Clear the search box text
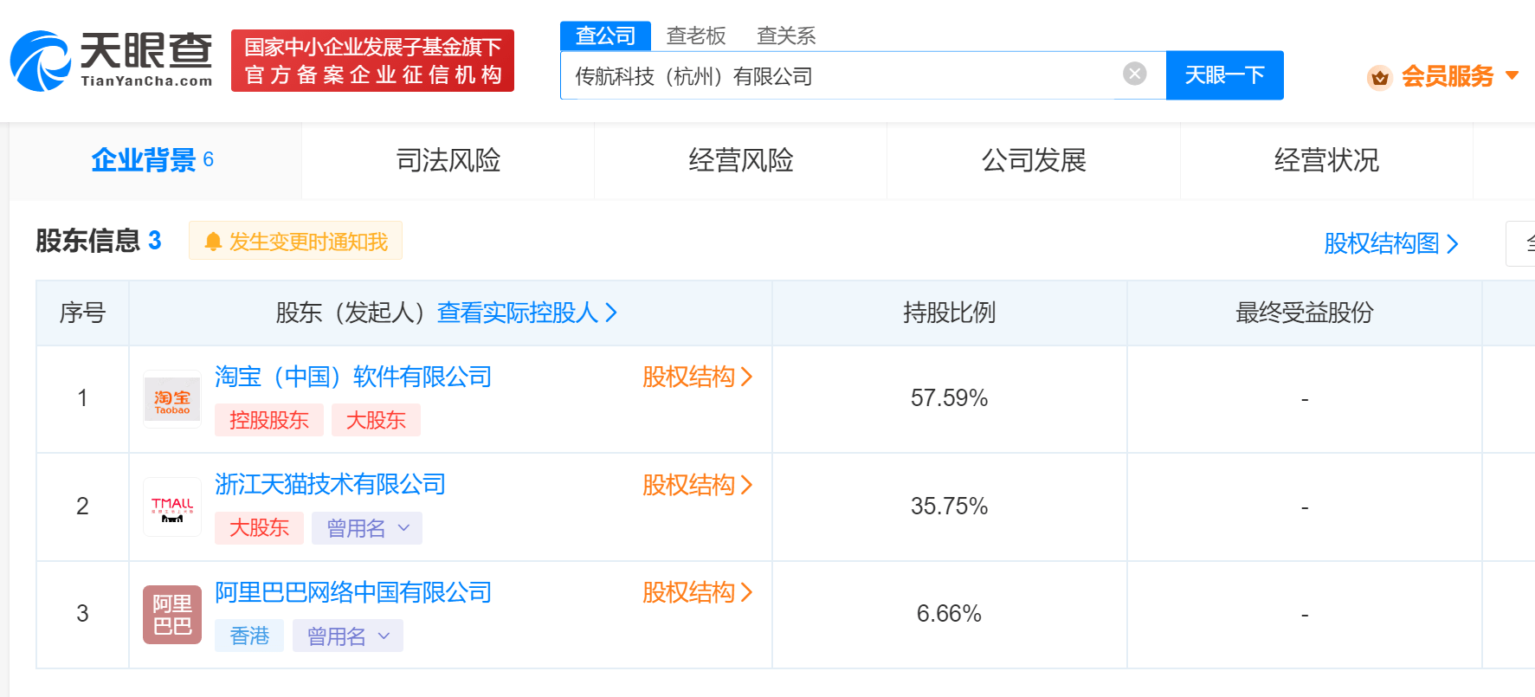The image size is (1535, 697). (x=1134, y=74)
